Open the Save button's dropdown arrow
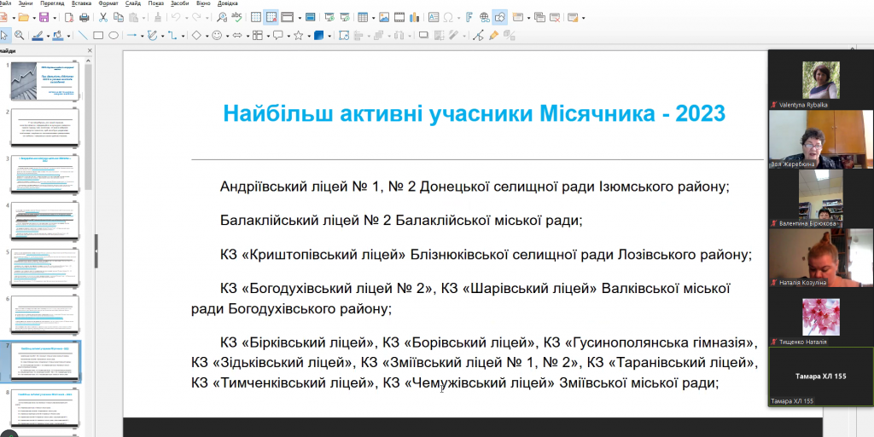 tap(54, 18)
